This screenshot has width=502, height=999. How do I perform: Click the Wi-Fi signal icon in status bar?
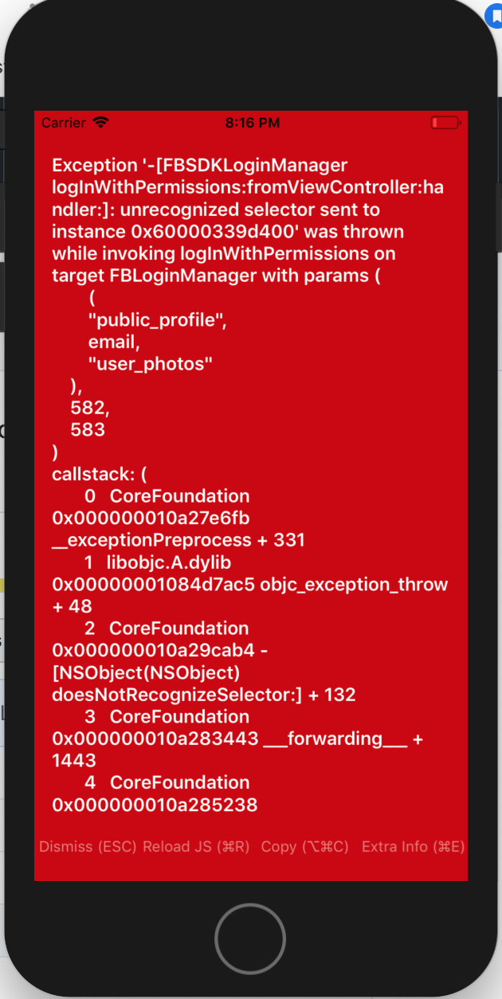pyautogui.click(x=98, y=122)
